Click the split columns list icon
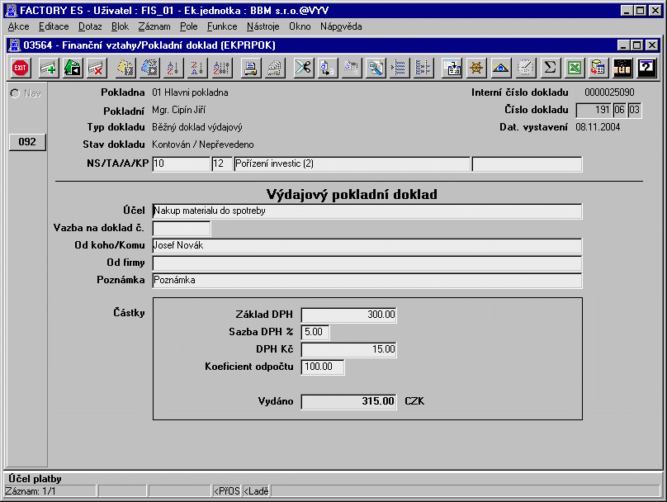Screen dimensions: 667x502 coord(423,68)
